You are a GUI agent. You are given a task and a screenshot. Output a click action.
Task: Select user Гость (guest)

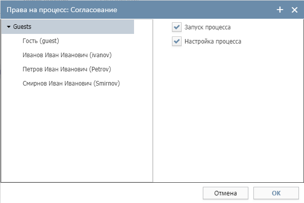pos(40,41)
